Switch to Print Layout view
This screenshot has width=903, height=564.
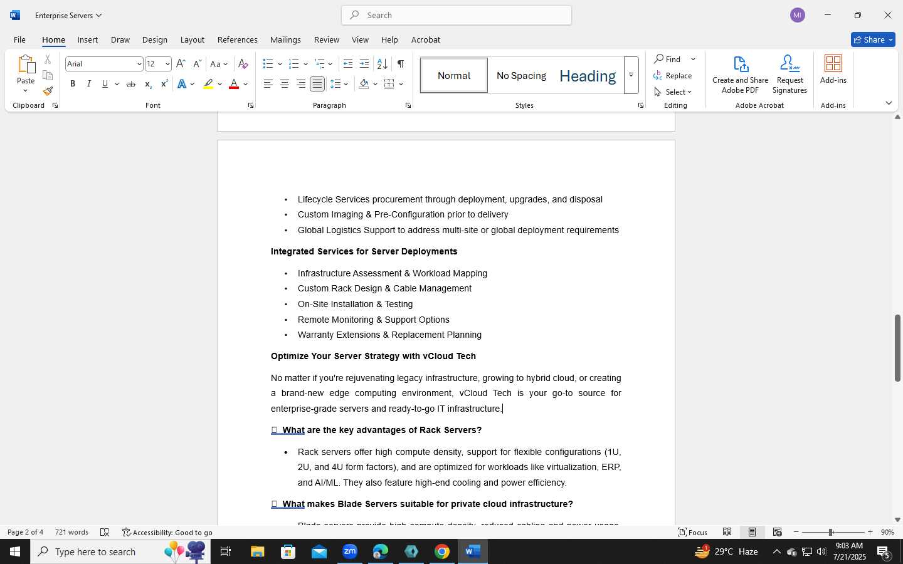tap(752, 532)
